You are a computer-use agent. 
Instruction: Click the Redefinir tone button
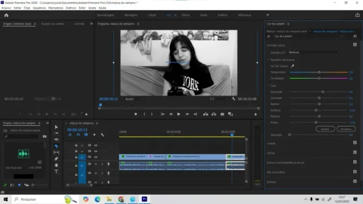[325, 129]
